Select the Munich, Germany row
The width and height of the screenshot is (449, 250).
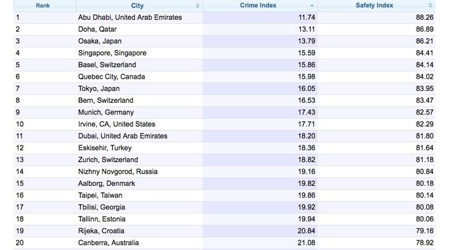[x=224, y=113]
